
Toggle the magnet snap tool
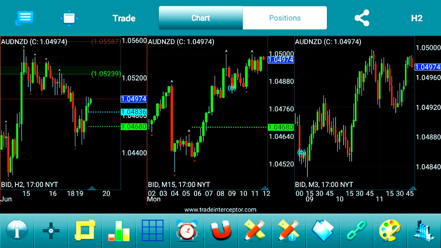click(x=220, y=231)
